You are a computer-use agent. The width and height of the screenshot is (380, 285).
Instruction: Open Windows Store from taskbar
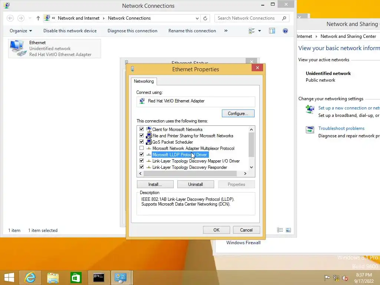point(76,278)
